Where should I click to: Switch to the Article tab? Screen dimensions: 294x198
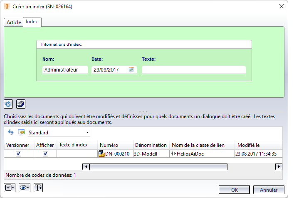(14, 22)
